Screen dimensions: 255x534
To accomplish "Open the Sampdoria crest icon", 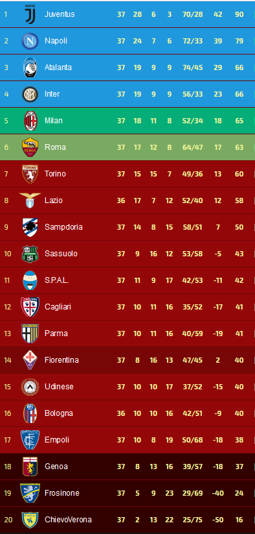I will click(30, 227).
